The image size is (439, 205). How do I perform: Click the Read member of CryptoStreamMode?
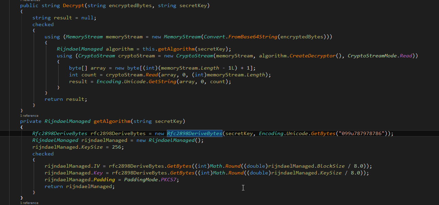click(406, 56)
